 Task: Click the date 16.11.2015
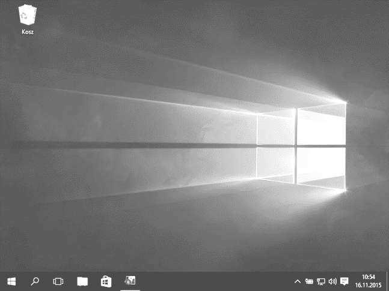369,285
